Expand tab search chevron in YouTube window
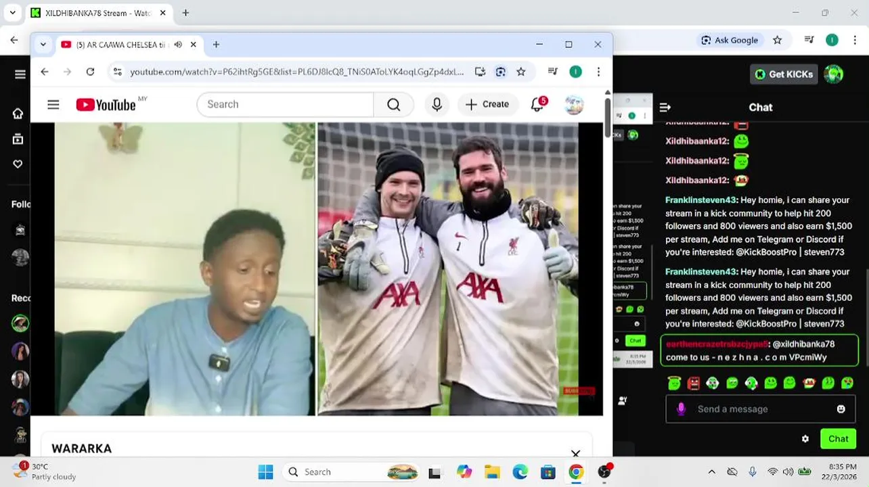Viewport: 869px width, 487px height. point(43,45)
